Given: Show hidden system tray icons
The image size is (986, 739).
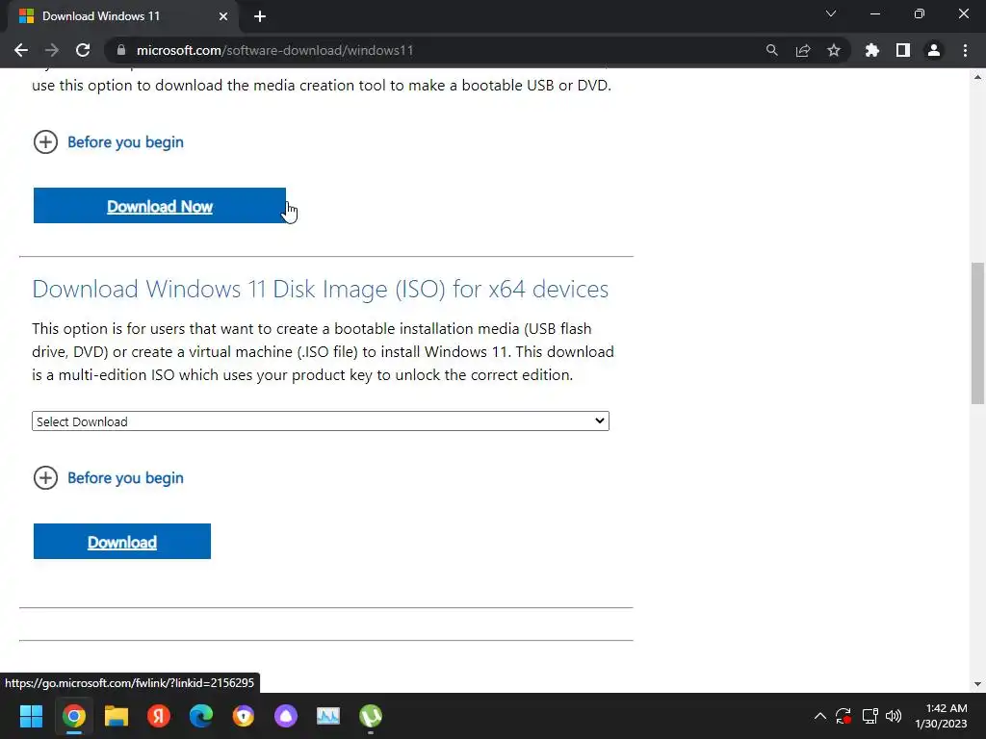Looking at the screenshot, I should click(x=820, y=716).
